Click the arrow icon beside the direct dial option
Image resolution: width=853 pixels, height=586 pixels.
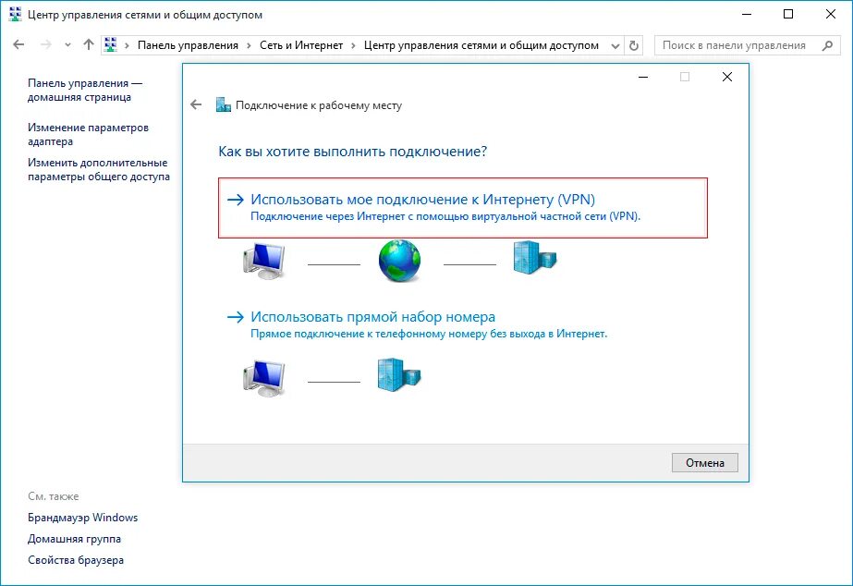pos(236,317)
